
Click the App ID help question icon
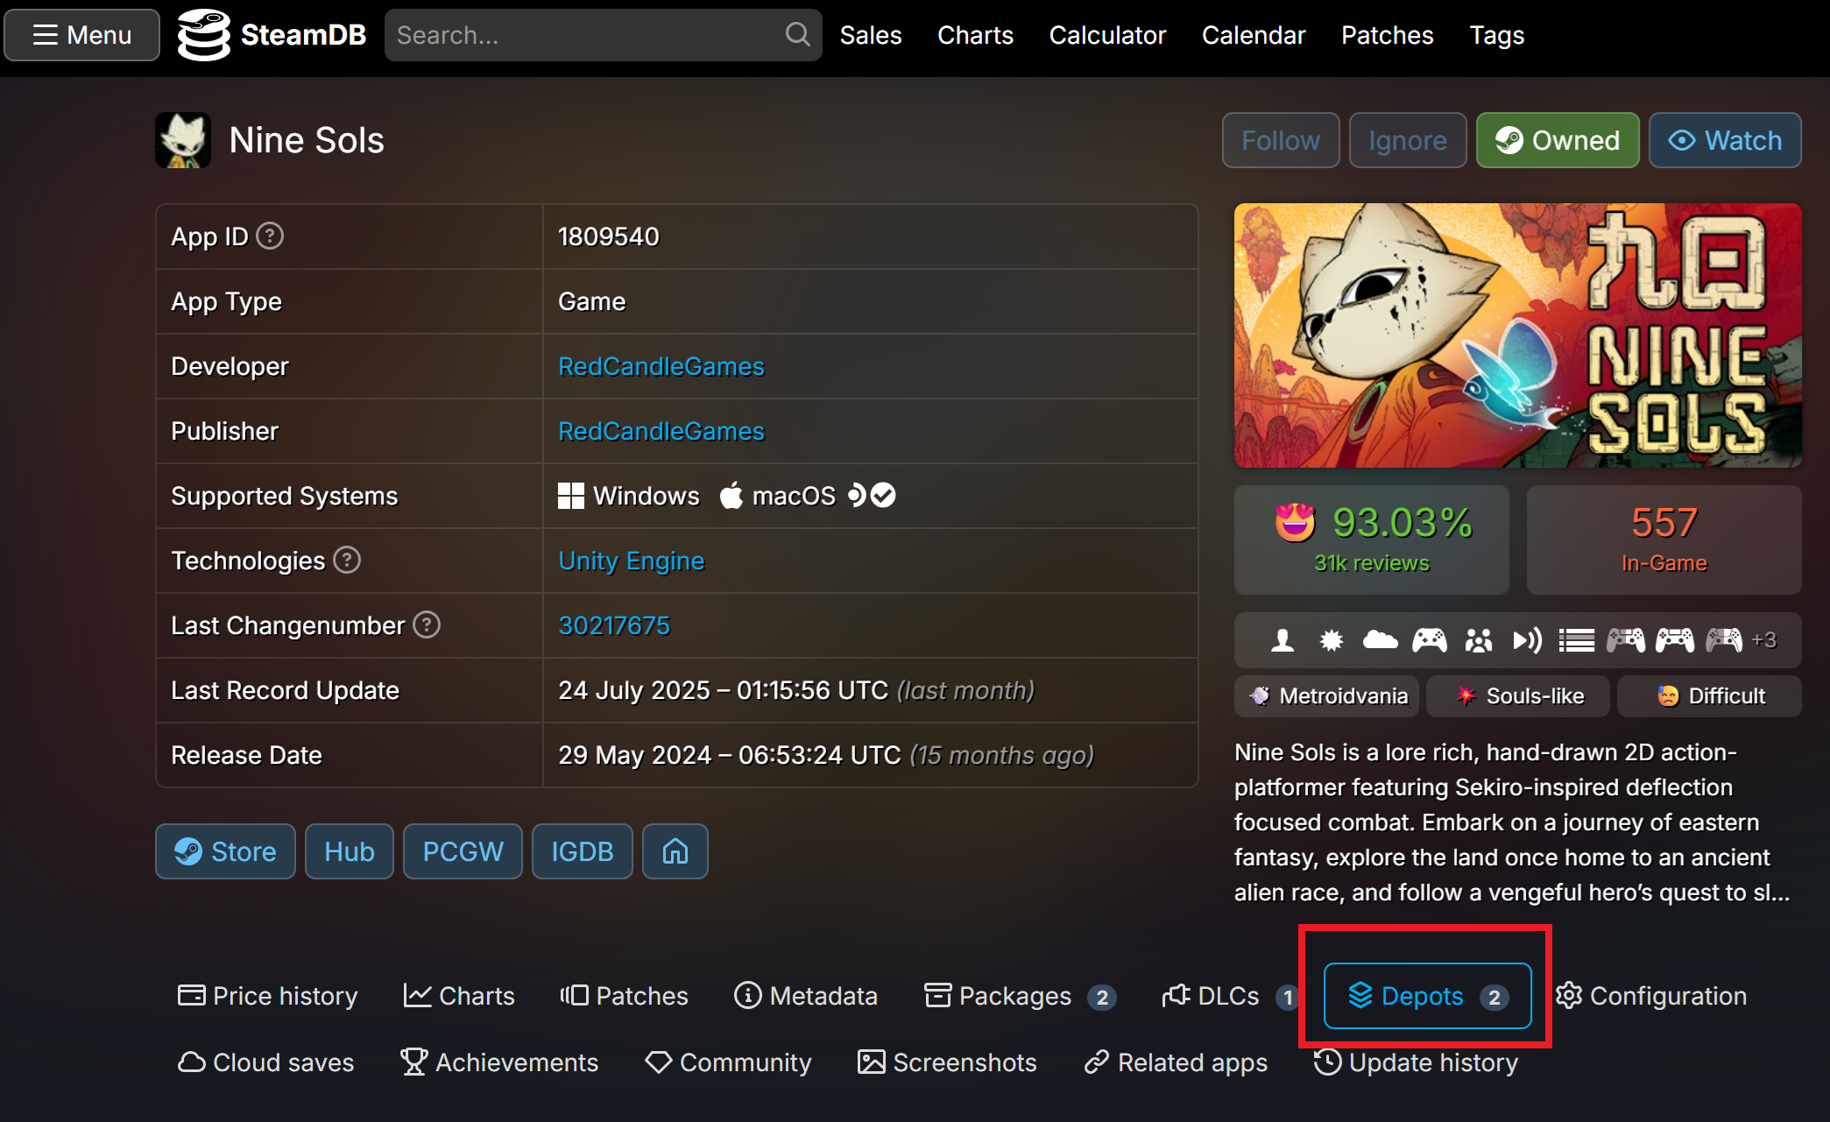click(x=270, y=236)
